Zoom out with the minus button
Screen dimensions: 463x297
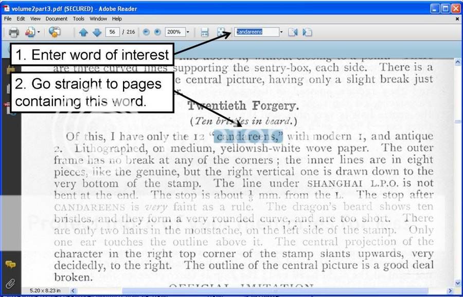[x=146, y=32]
